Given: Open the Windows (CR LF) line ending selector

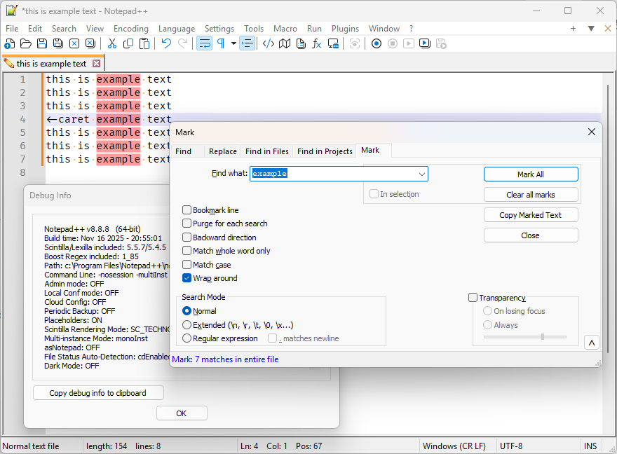Looking at the screenshot, I should click(454, 446).
